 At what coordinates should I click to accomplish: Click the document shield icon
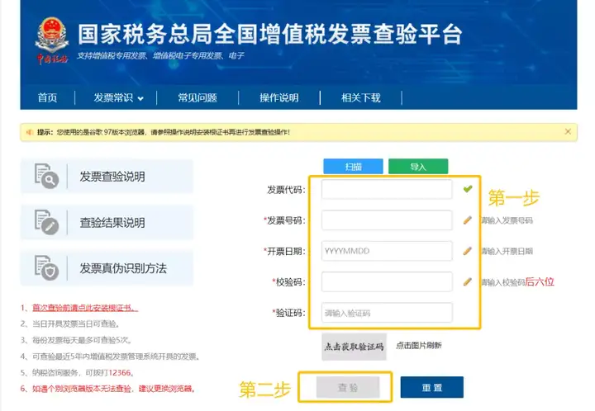pyautogui.click(x=46, y=268)
